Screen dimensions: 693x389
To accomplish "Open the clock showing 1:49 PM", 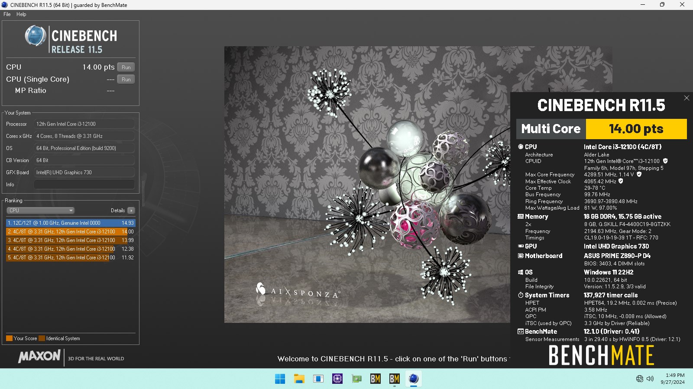I will 673,379.
